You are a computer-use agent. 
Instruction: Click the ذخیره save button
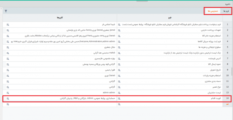click(228, 4)
